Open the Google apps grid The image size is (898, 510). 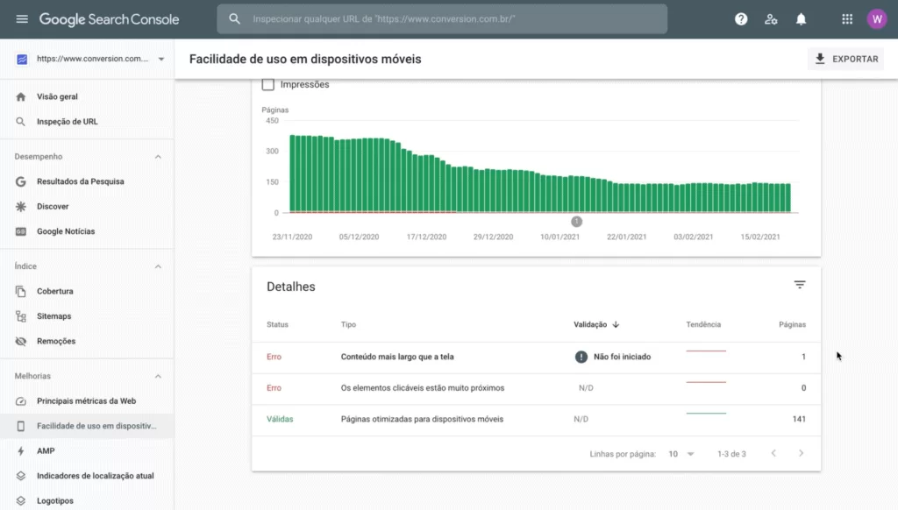pyautogui.click(x=847, y=19)
